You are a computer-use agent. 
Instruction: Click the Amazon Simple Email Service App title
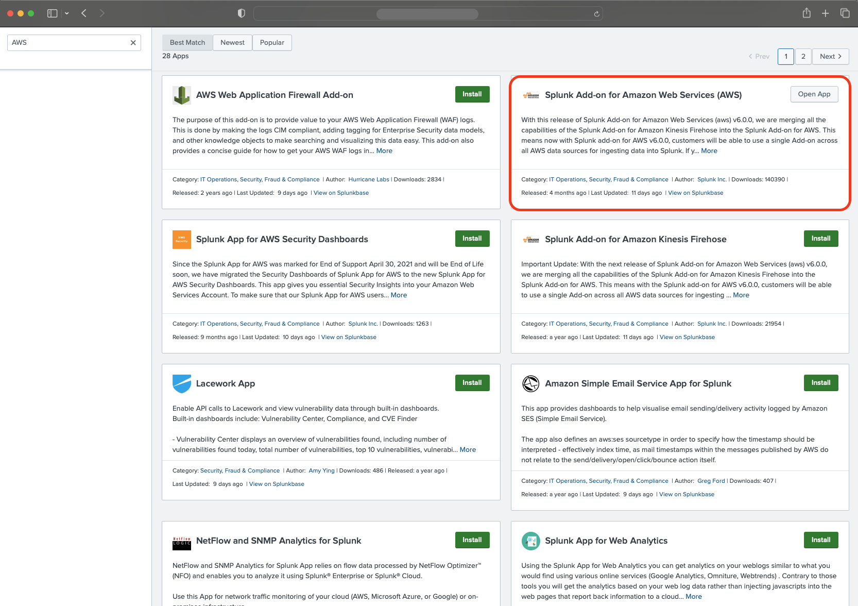pyautogui.click(x=638, y=383)
